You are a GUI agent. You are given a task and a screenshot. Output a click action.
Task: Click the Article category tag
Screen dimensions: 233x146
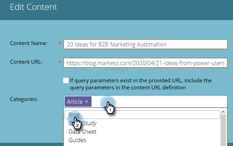click(x=74, y=102)
